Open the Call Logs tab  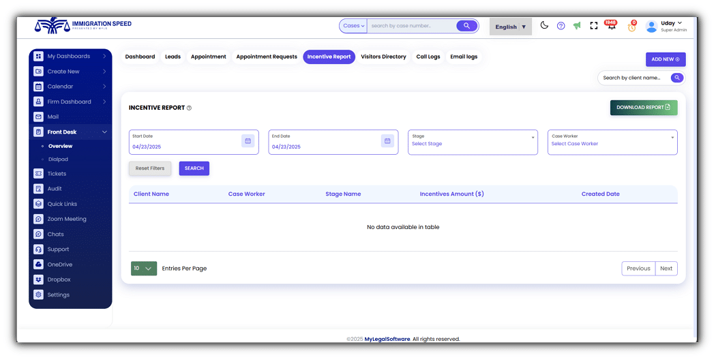428,57
